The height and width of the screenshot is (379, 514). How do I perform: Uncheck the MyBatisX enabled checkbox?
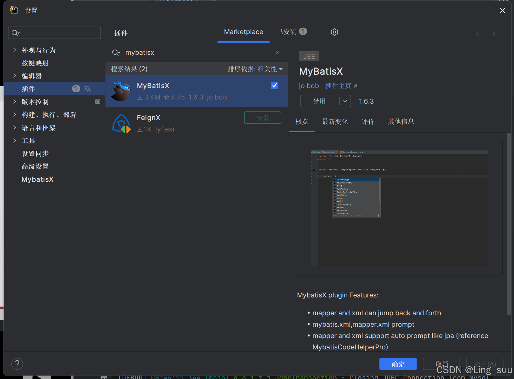pos(275,85)
